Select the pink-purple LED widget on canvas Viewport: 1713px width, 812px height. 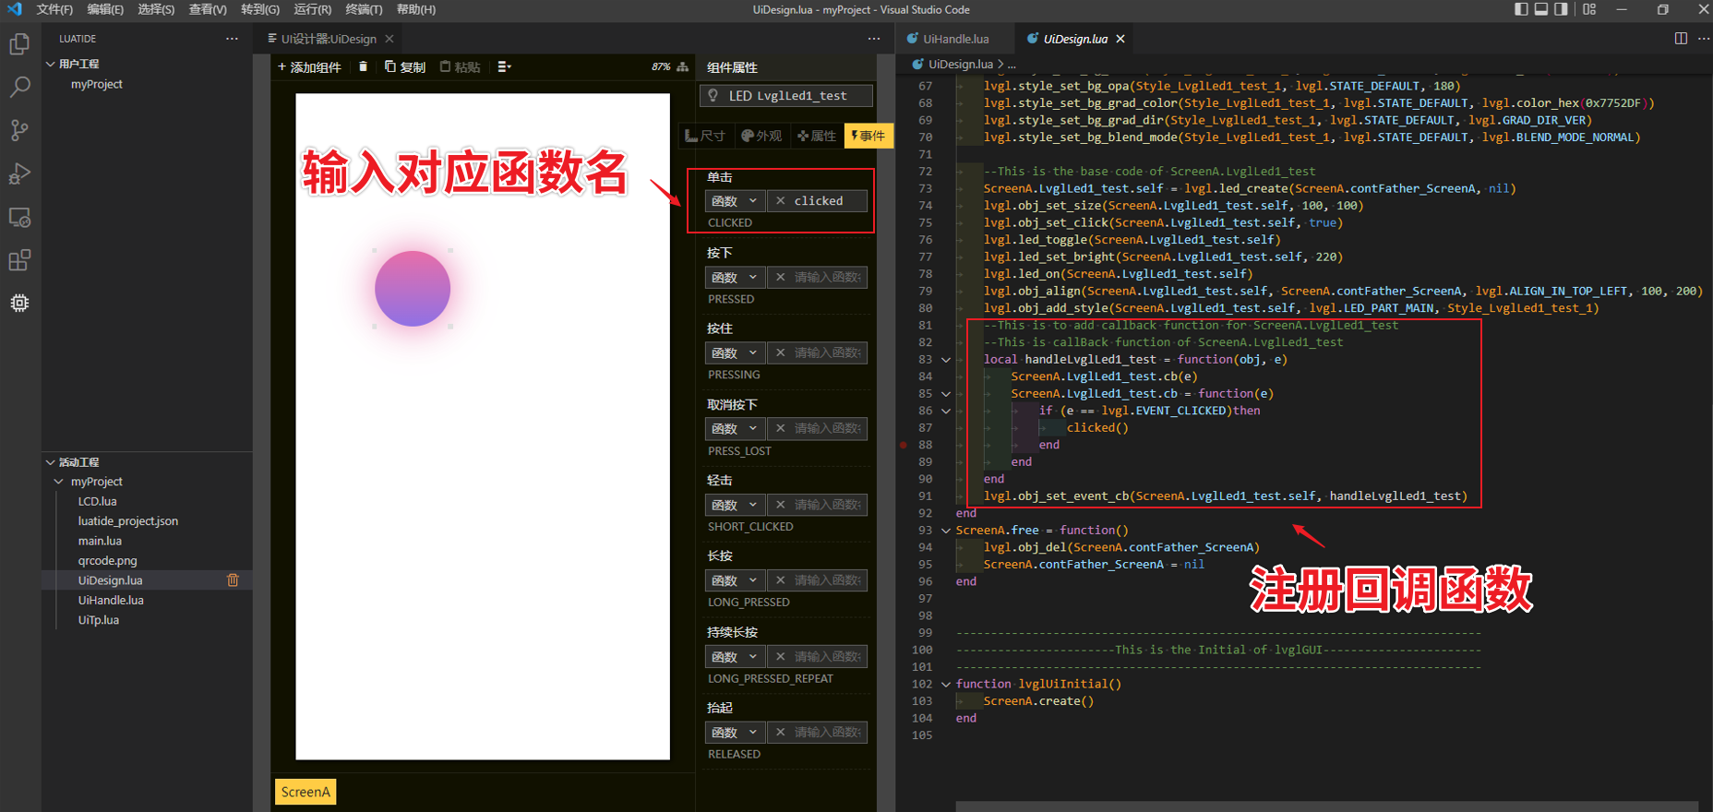tap(413, 289)
